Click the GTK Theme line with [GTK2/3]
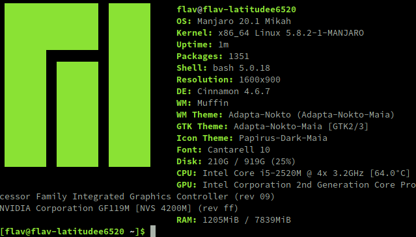The image size is (416, 237). 273,126
